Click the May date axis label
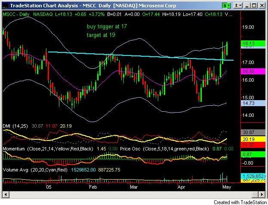Screen dimensions: 268x205 pyautogui.click(x=227, y=187)
